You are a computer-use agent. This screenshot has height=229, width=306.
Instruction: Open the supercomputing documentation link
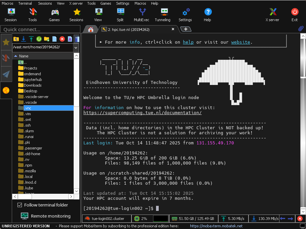[142, 113]
